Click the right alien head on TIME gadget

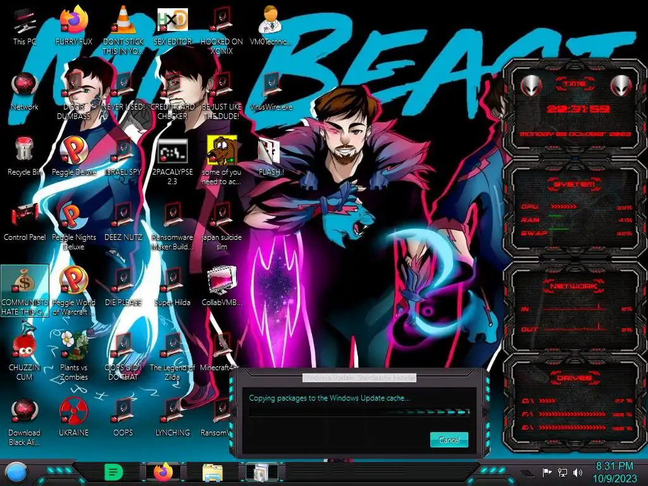point(621,85)
